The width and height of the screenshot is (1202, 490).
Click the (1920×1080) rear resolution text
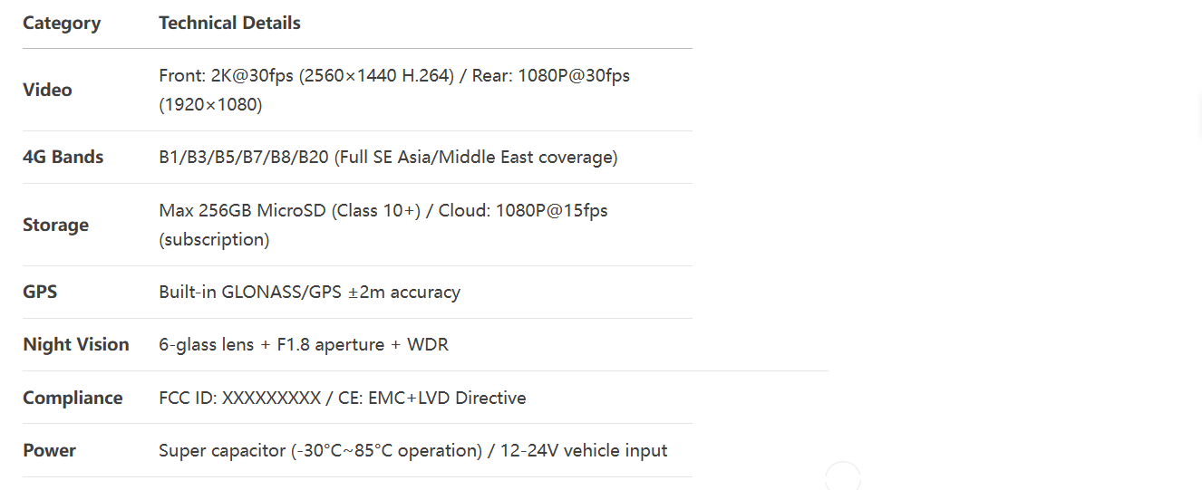tap(210, 105)
